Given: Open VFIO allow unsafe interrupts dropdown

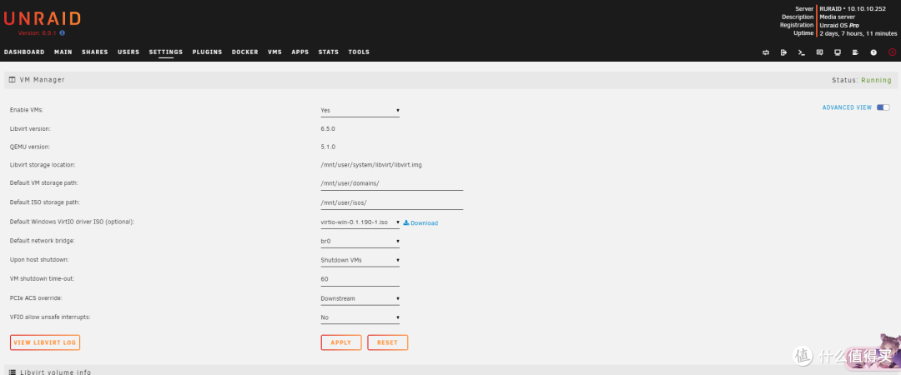Looking at the screenshot, I should pos(360,317).
